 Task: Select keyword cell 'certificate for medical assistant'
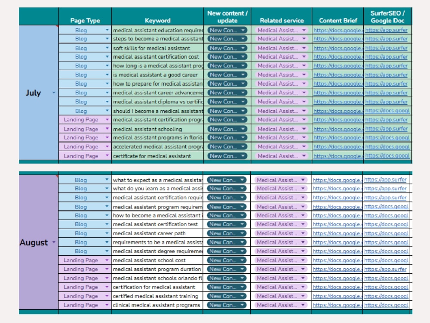(x=157, y=156)
